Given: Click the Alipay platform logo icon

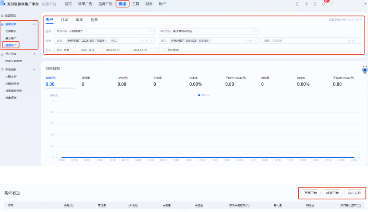Looking at the screenshot, I should pyautogui.click(x=3, y=3).
